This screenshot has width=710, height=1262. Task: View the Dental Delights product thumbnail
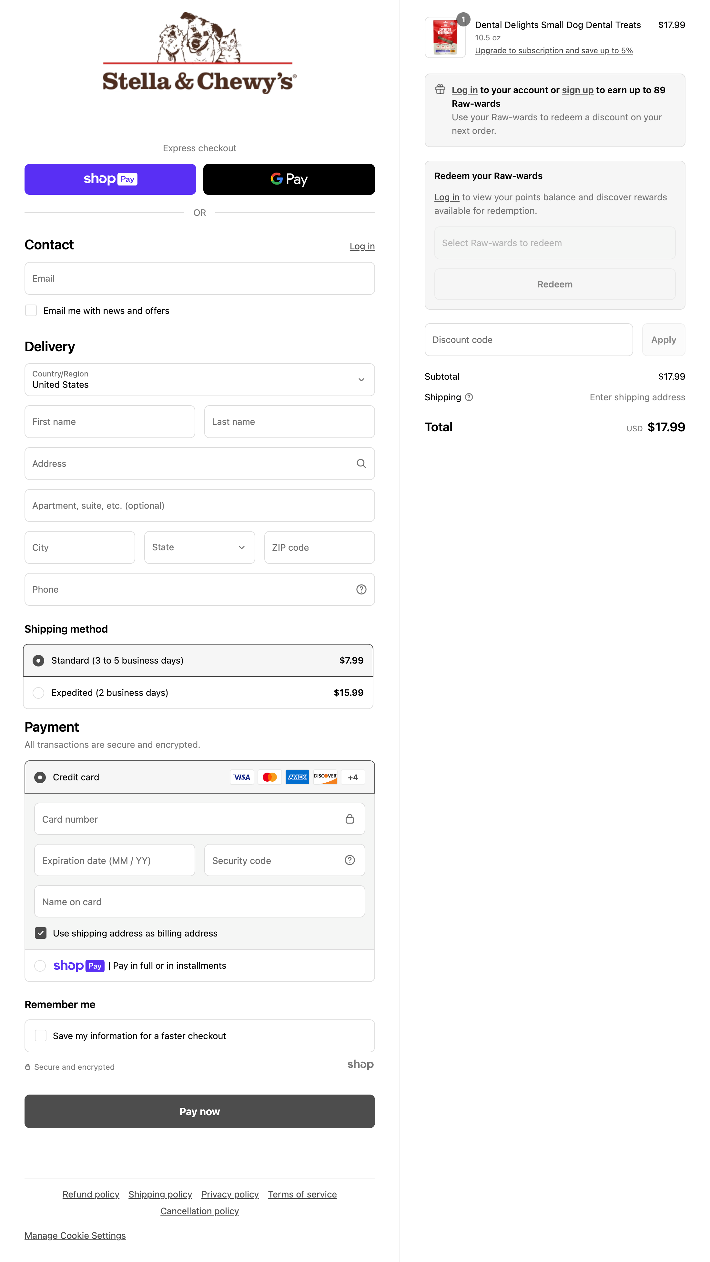(x=445, y=37)
